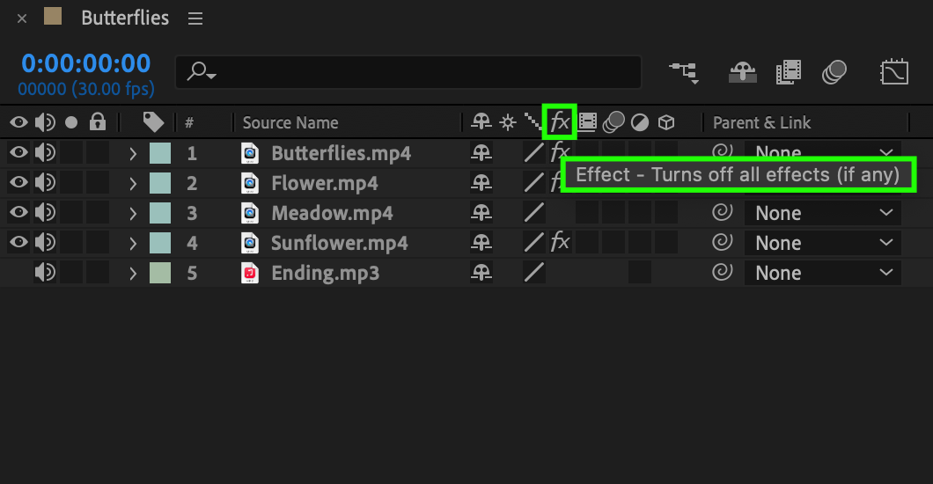The width and height of the screenshot is (933, 484).
Task: Open the Parent dropdown for Meadow.mp4
Action: 822,213
